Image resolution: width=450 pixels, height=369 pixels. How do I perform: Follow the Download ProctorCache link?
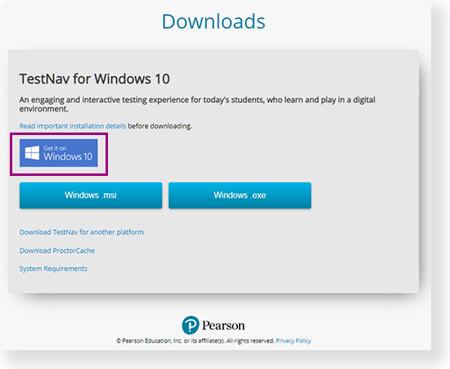coord(57,250)
